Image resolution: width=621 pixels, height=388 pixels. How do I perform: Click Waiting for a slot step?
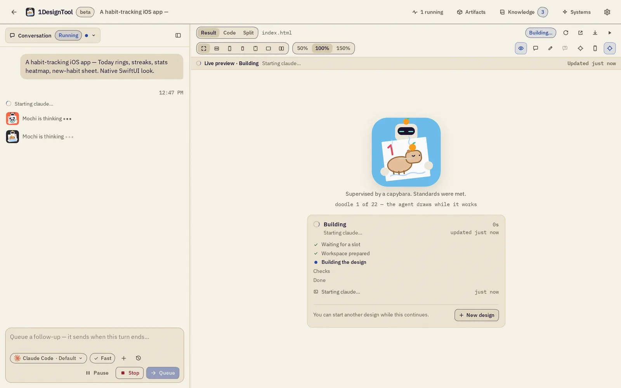[x=341, y=244]
